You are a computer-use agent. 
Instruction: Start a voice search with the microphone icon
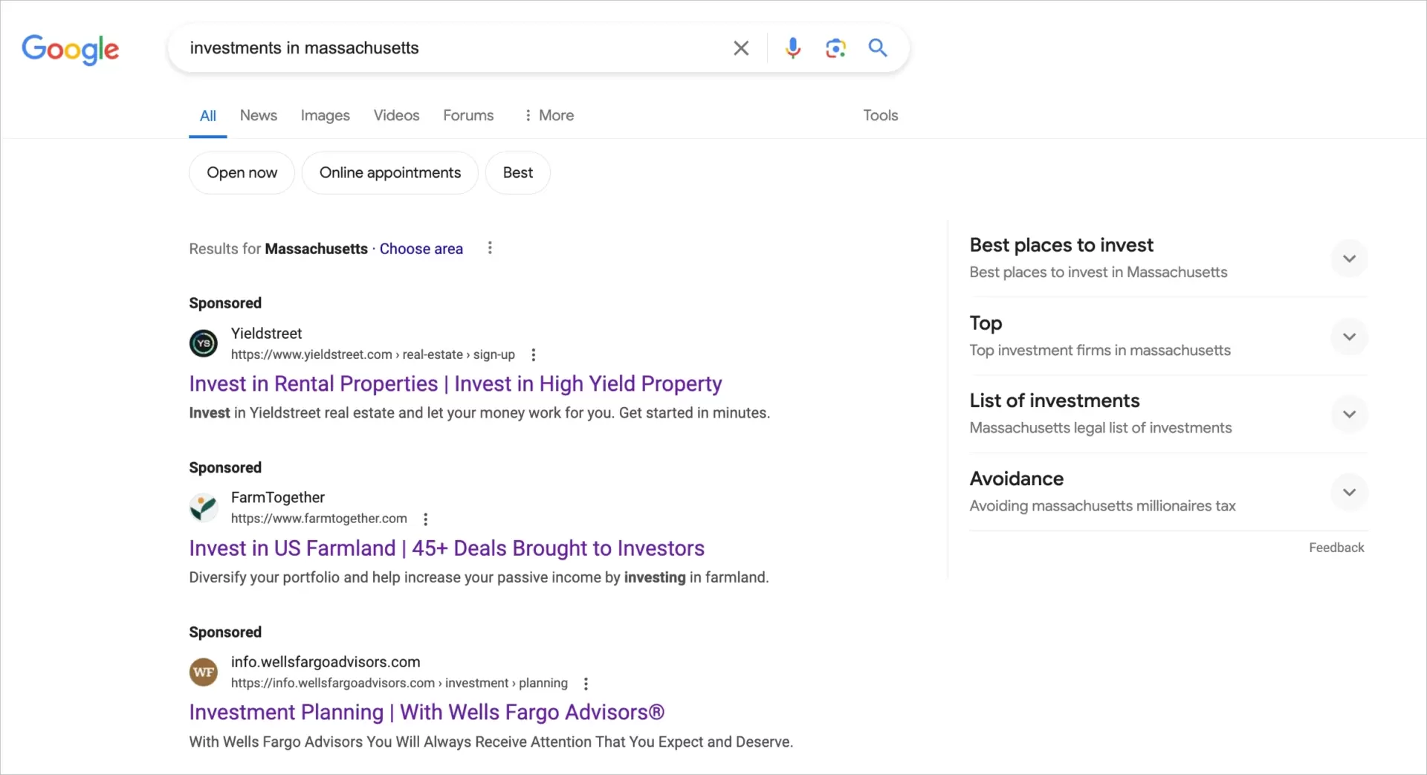(x=793, y=48)
